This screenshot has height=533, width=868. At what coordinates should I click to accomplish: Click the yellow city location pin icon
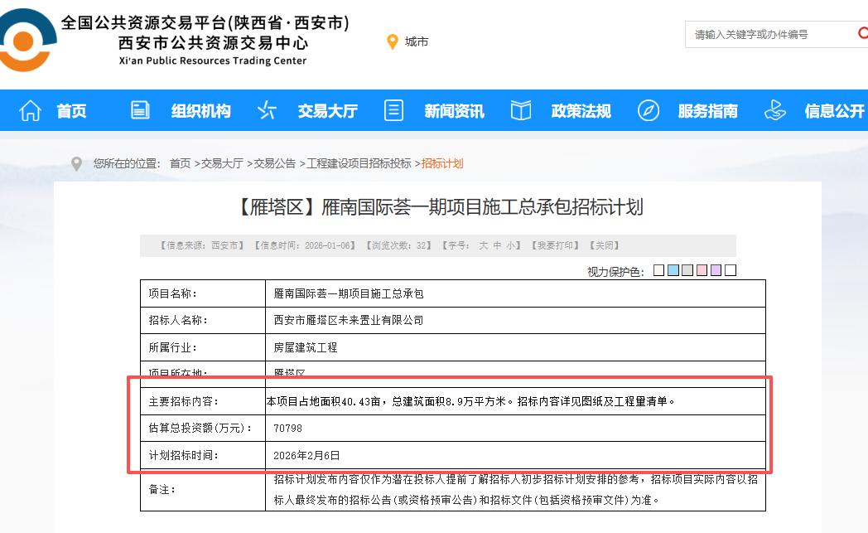click(393, 40)
